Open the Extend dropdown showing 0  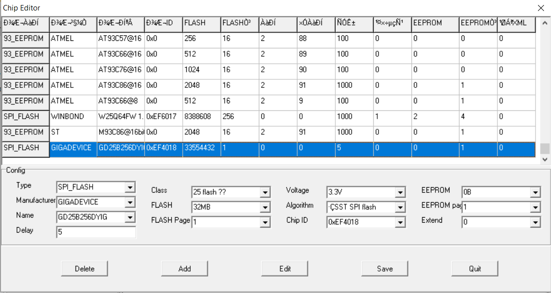coord(535,222)
